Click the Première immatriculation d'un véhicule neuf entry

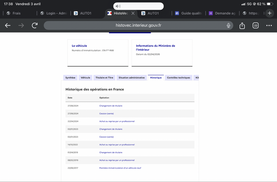pos(120,168)
